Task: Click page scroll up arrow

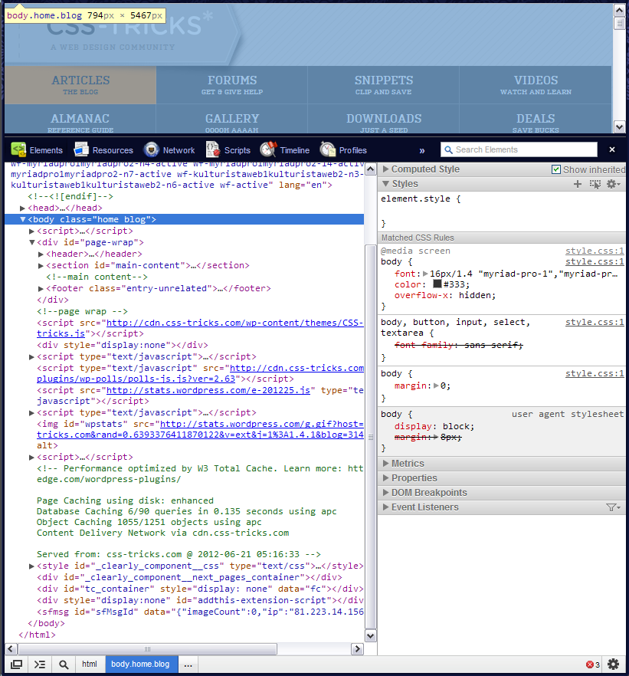Action: pos(619,10)
